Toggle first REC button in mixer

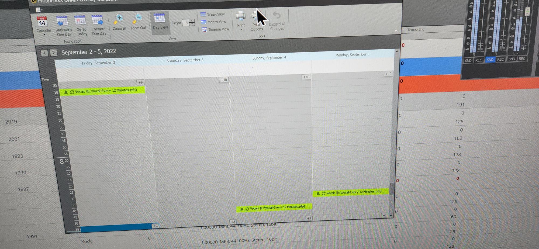point(479,60)
